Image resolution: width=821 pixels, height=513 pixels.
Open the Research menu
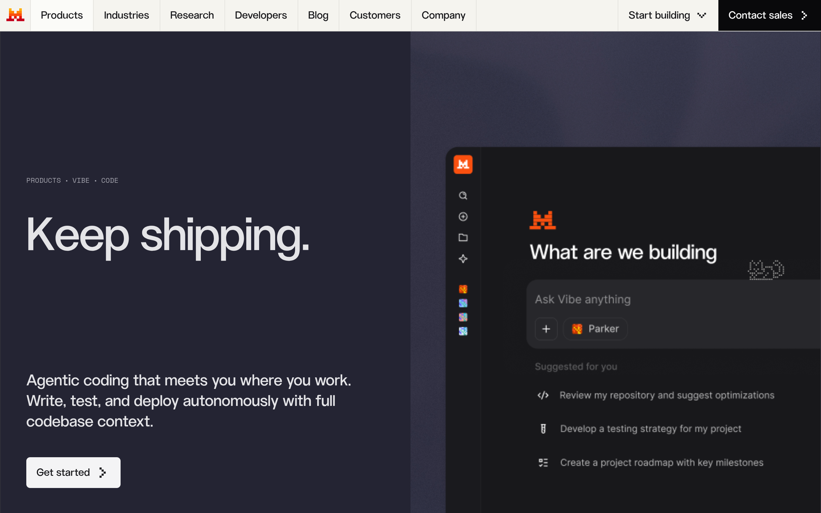(x=192, y=15)
